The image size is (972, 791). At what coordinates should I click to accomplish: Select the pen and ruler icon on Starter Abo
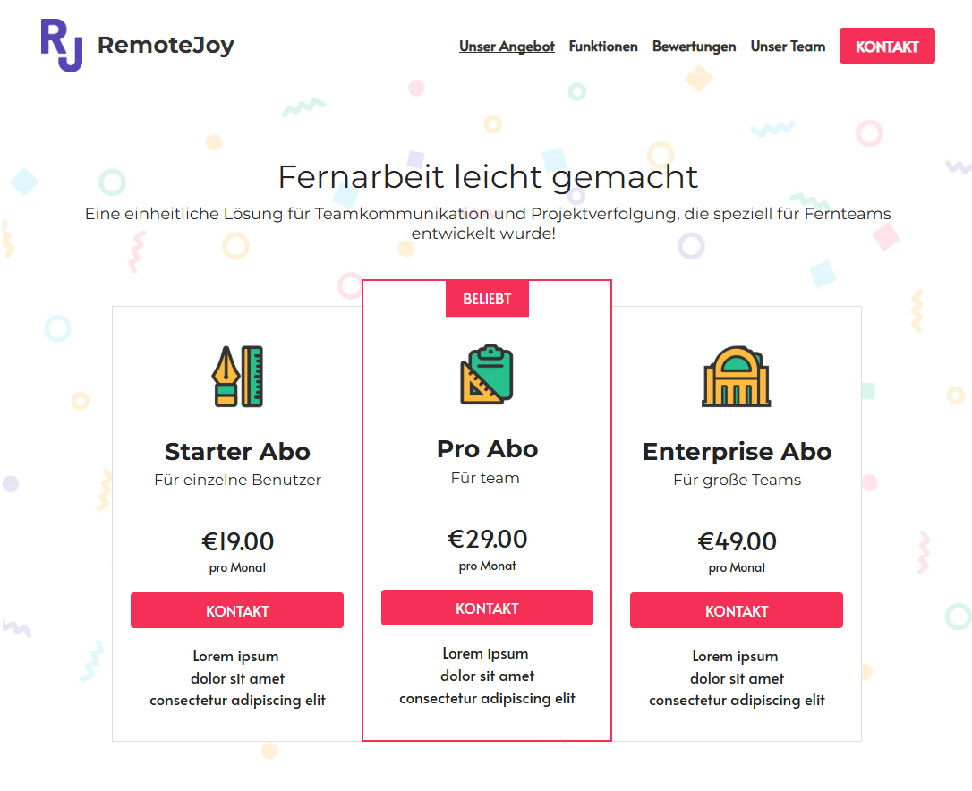tap(237, 376)
